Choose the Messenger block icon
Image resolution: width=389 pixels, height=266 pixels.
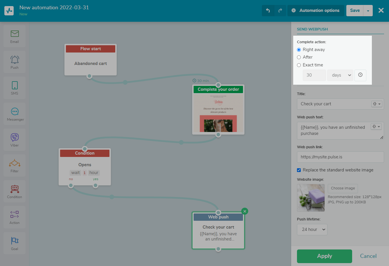15,114
